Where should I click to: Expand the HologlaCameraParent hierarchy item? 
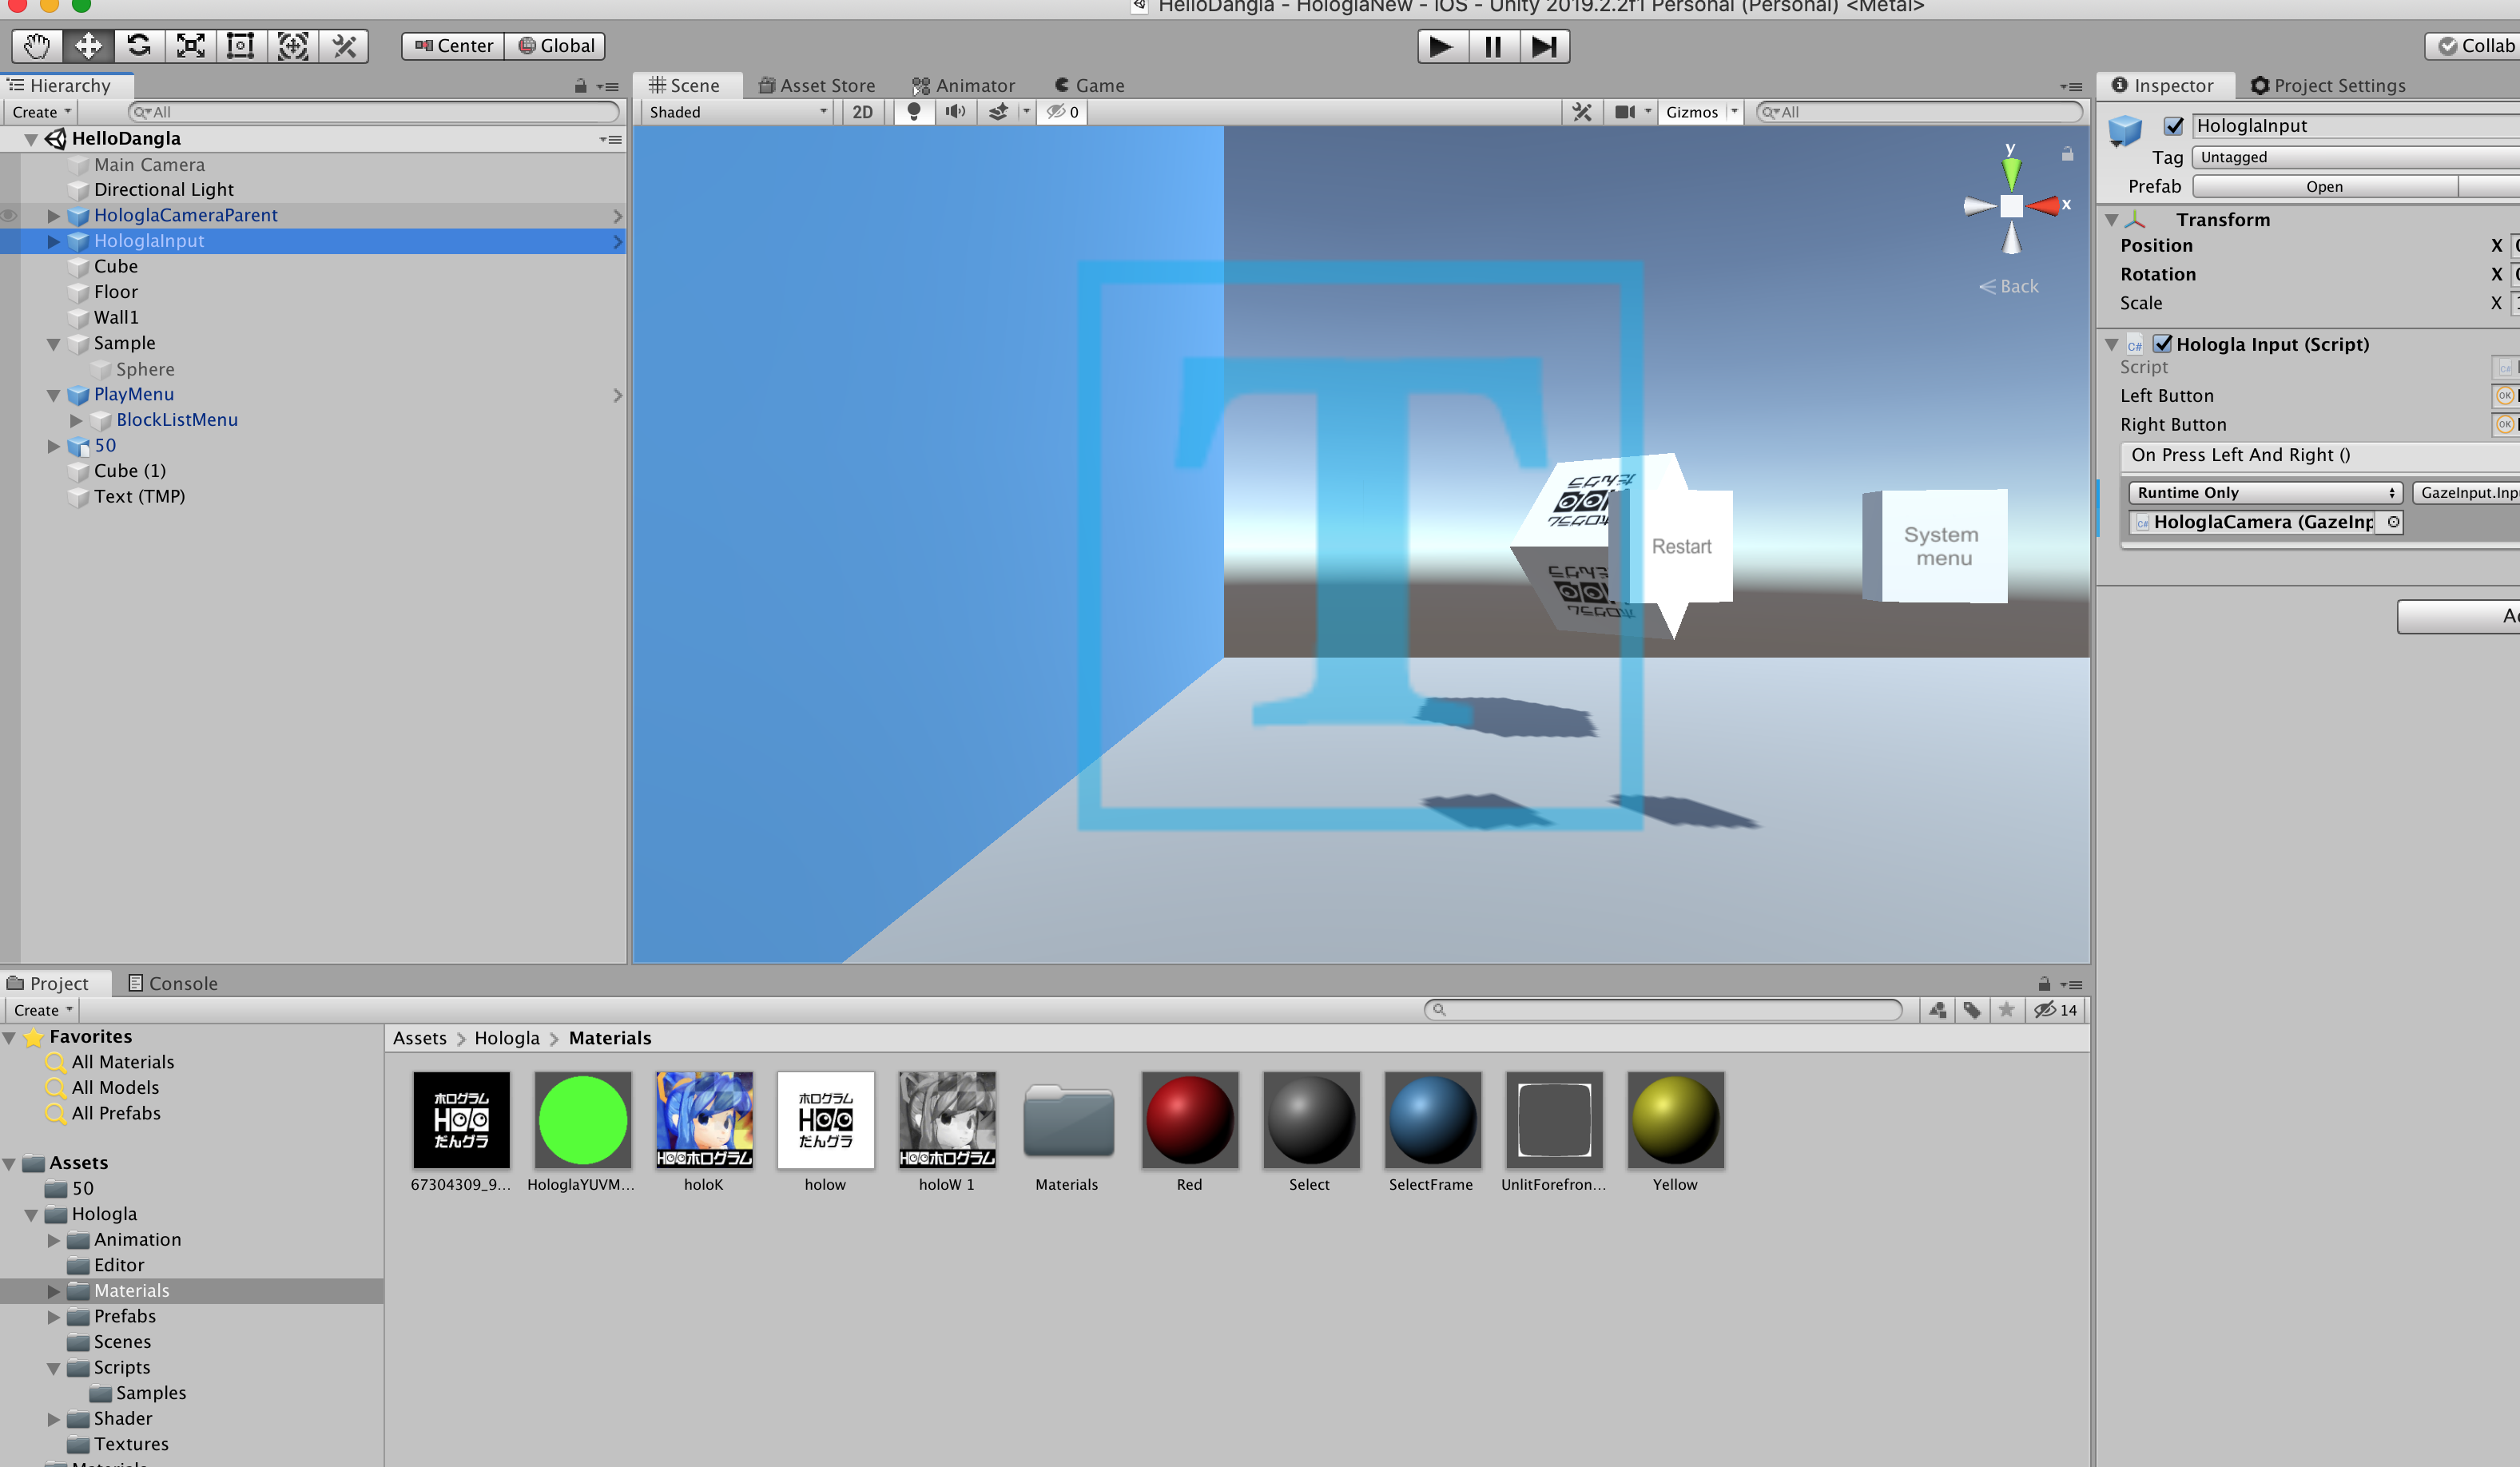54,216
